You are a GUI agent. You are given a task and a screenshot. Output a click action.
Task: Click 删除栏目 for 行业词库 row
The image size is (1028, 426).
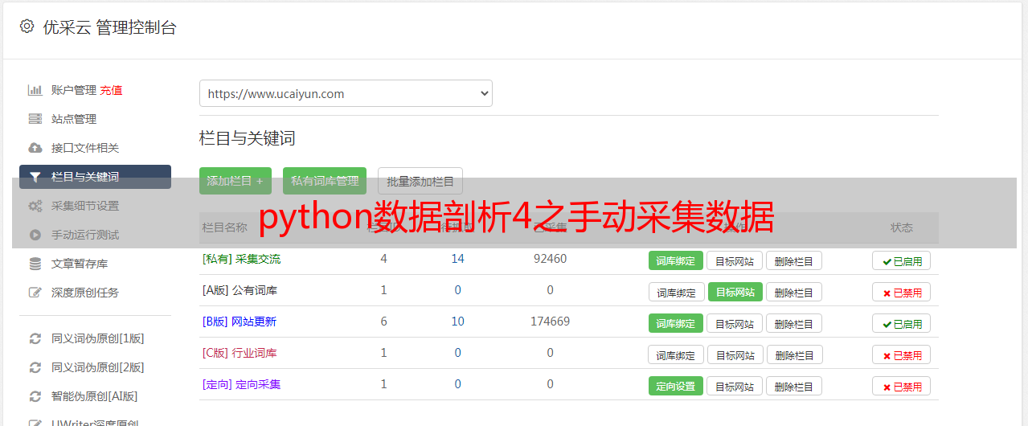(794, 354)
